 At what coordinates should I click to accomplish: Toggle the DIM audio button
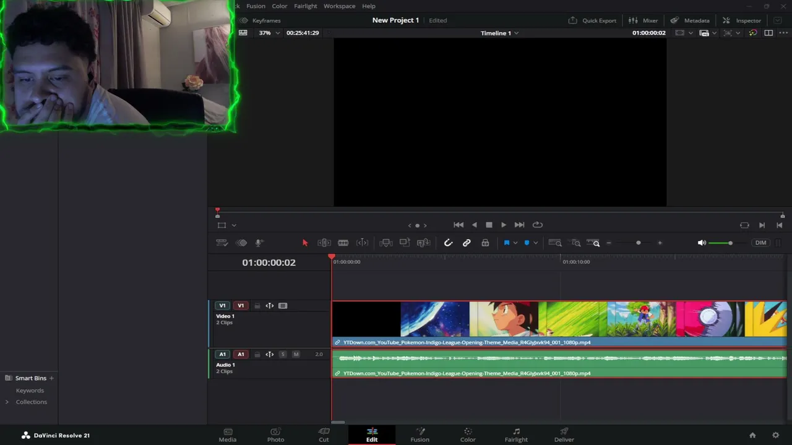760,243
